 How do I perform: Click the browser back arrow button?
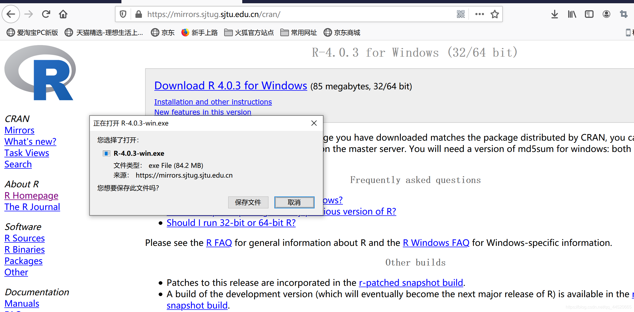pos(11,14)
